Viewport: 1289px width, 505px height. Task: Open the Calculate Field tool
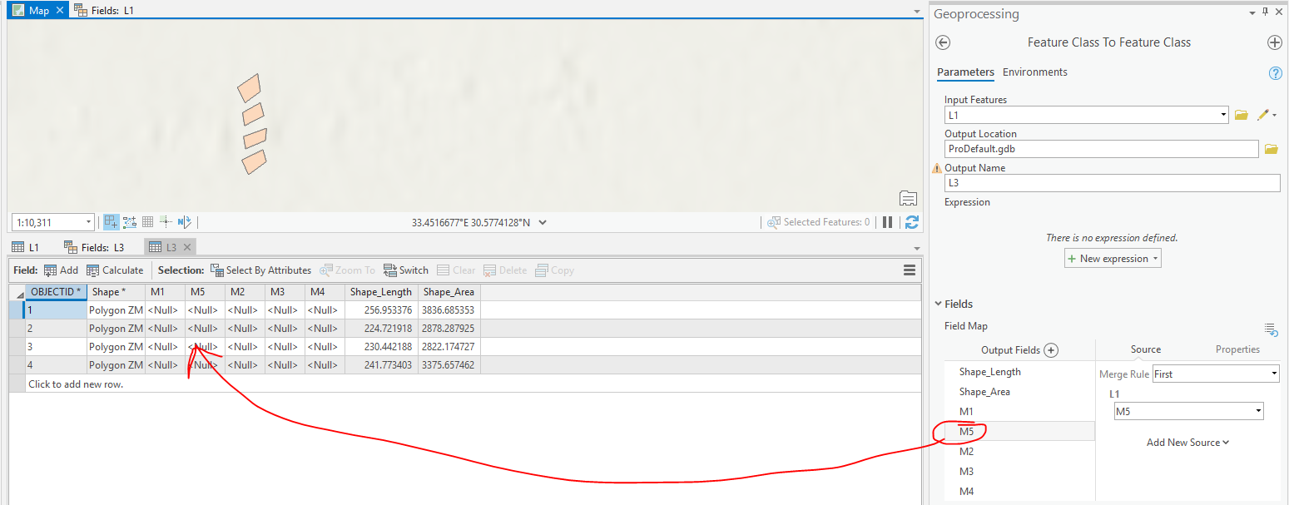[x=115, y=270]
